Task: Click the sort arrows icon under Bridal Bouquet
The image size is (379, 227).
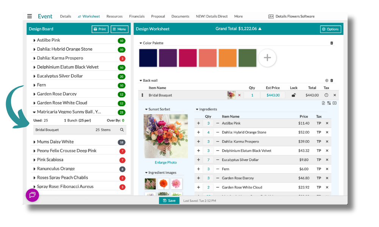Action: tap(329, 103)
